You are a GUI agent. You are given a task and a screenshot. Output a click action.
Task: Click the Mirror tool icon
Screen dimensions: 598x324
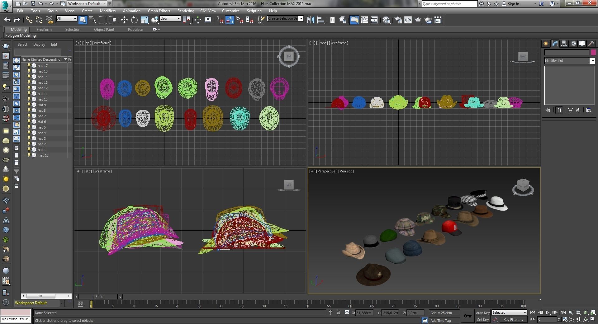click(x=311, y=20)
